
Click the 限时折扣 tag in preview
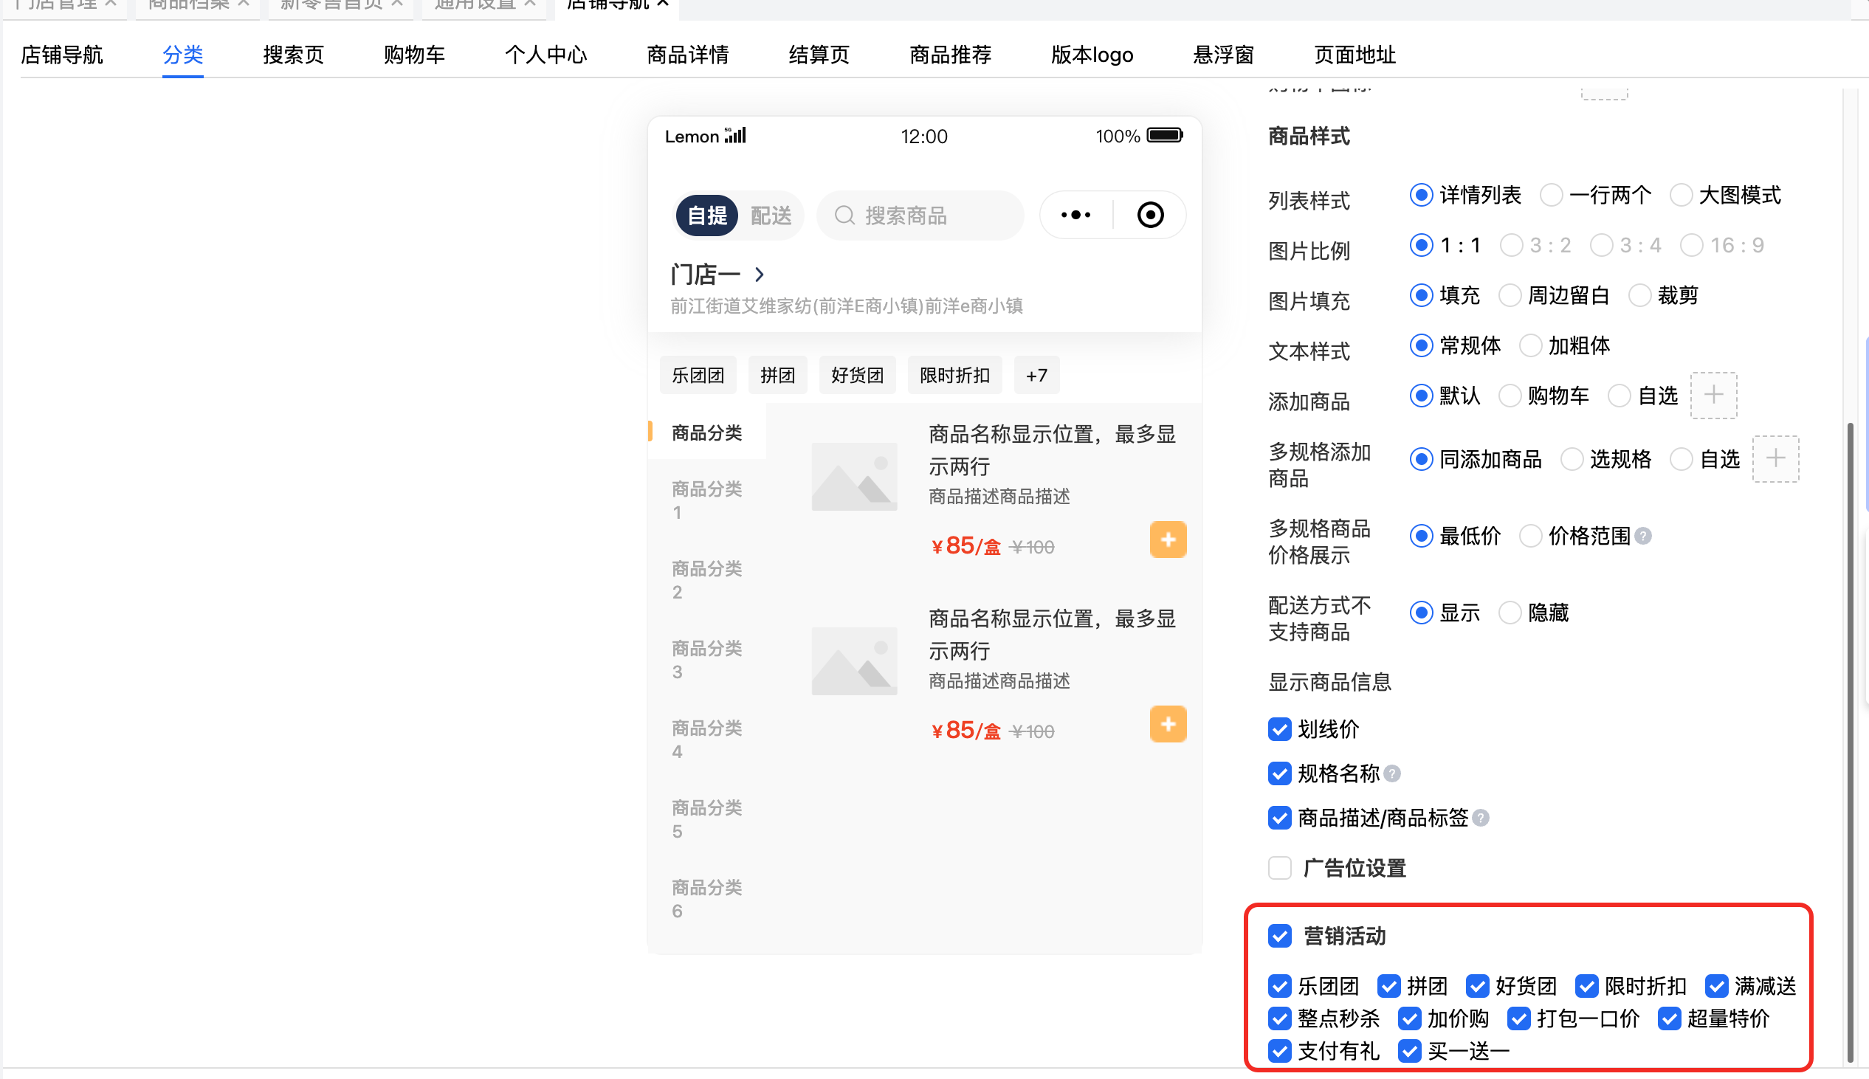click(x=954, y=376)
